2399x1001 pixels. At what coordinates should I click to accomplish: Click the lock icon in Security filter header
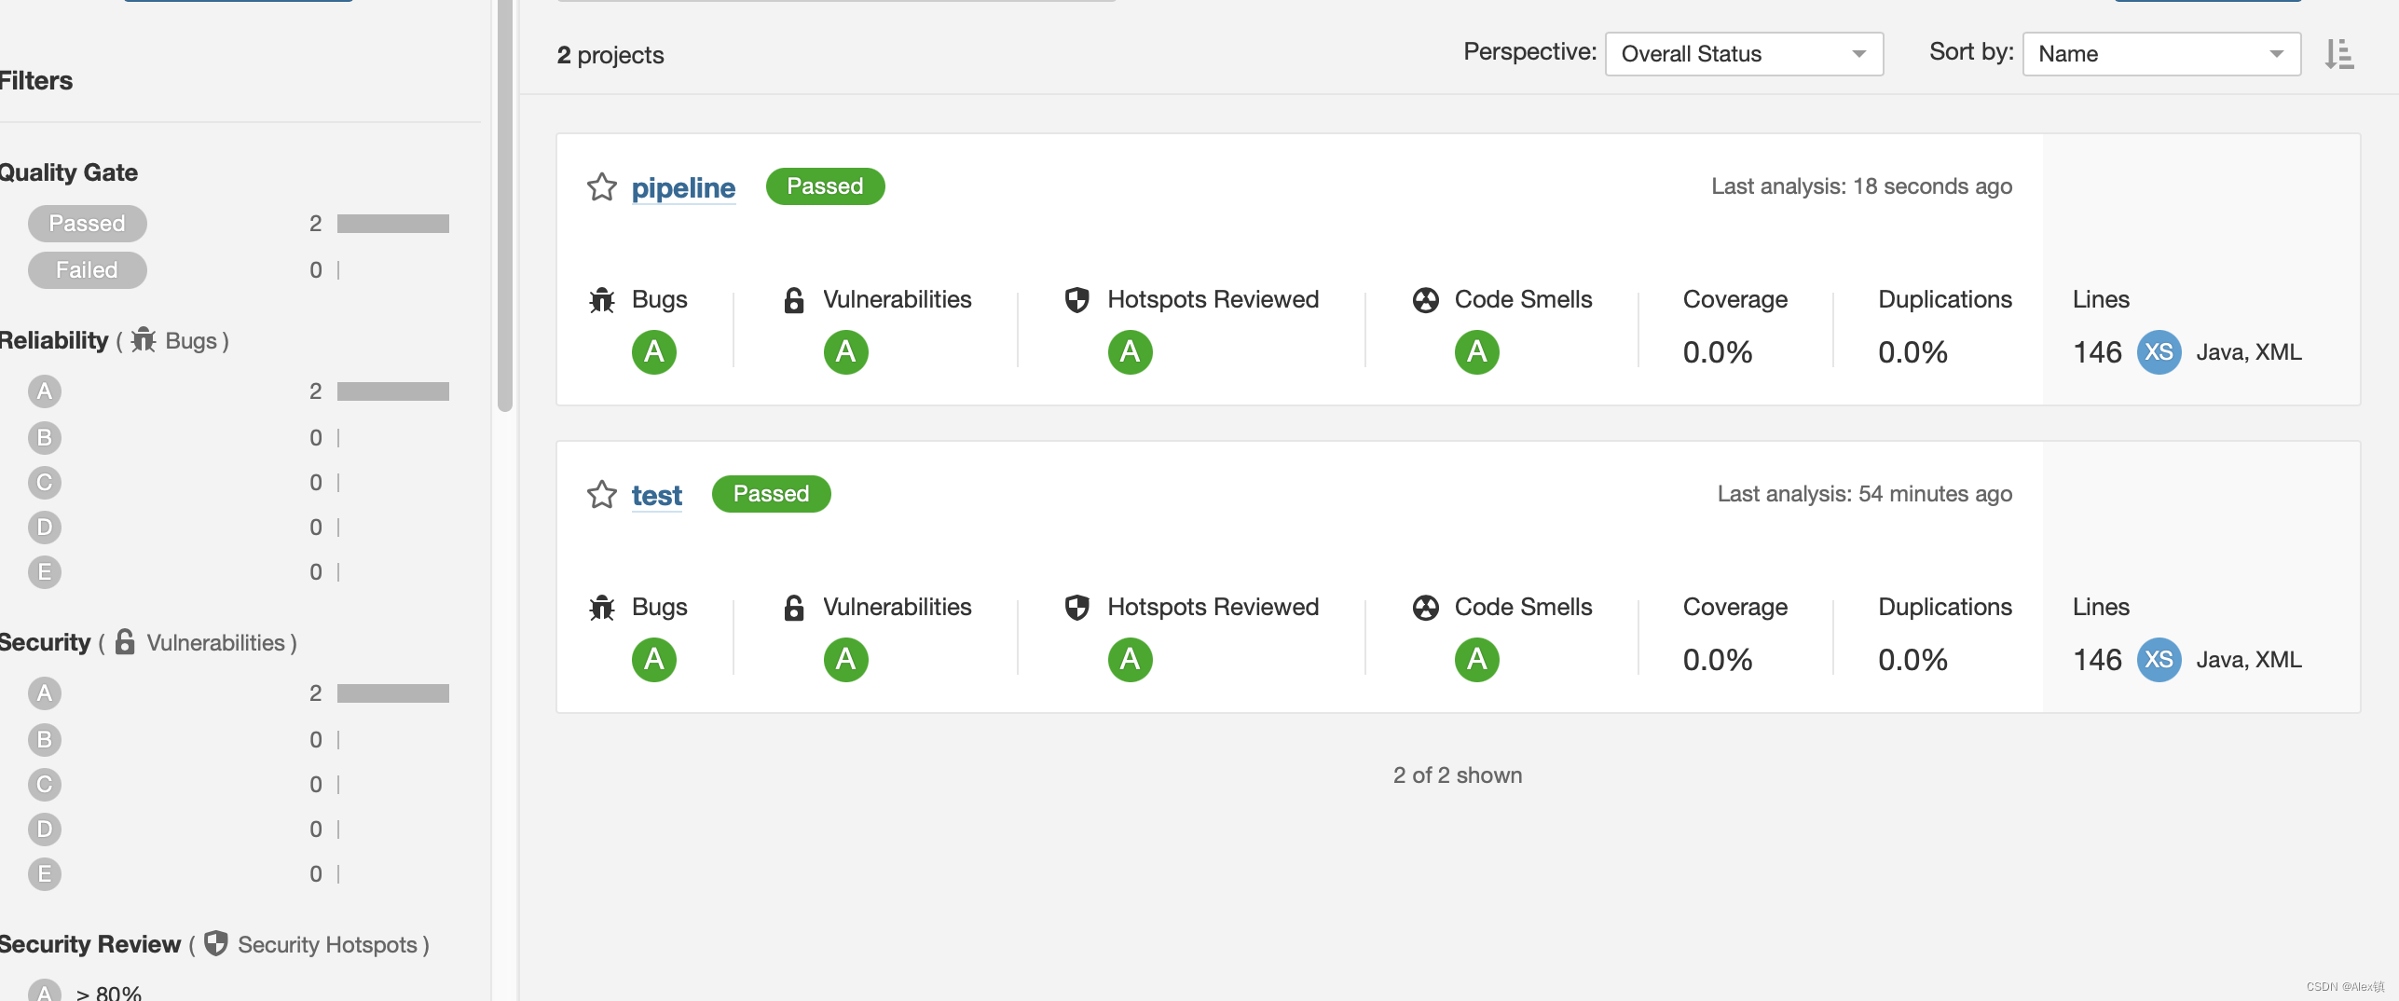point(125,642)
